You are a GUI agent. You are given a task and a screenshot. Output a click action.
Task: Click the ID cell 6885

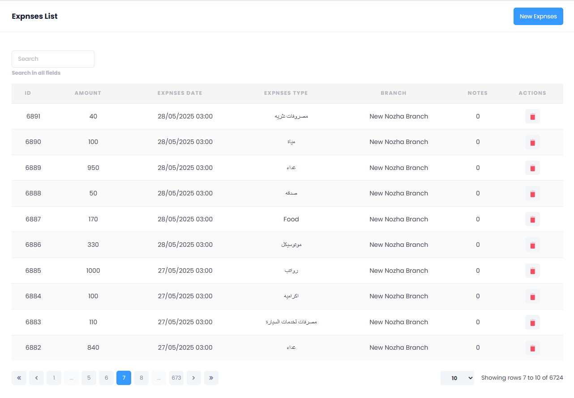(33, 271)
